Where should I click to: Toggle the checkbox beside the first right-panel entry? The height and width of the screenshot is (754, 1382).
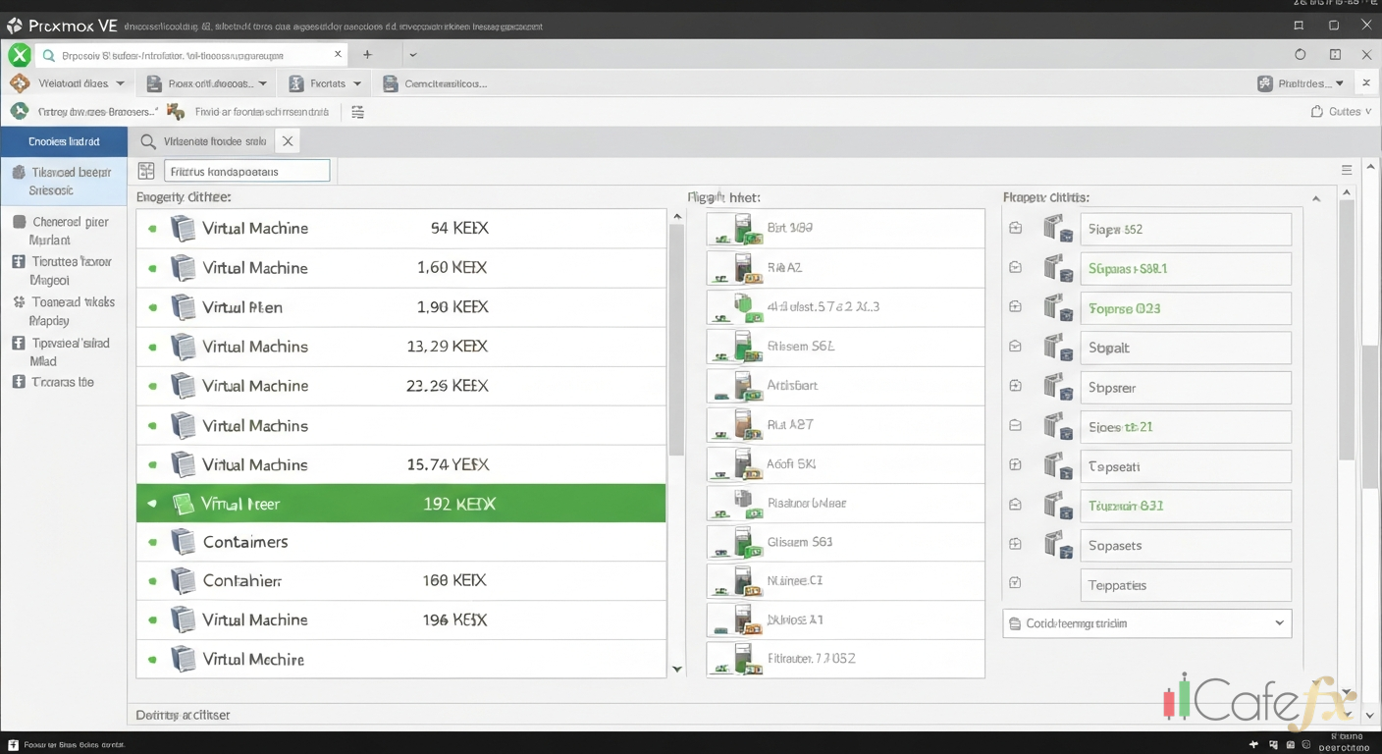tap(1015, 228)
